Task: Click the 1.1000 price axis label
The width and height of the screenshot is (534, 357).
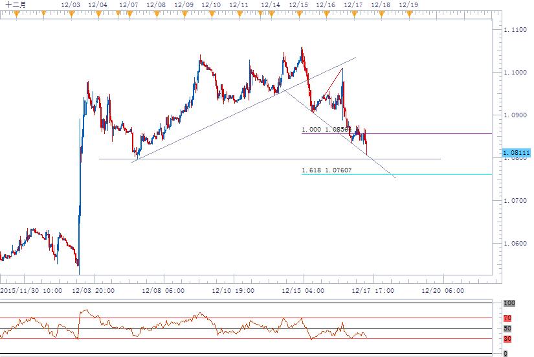Action: pos(515,73)
